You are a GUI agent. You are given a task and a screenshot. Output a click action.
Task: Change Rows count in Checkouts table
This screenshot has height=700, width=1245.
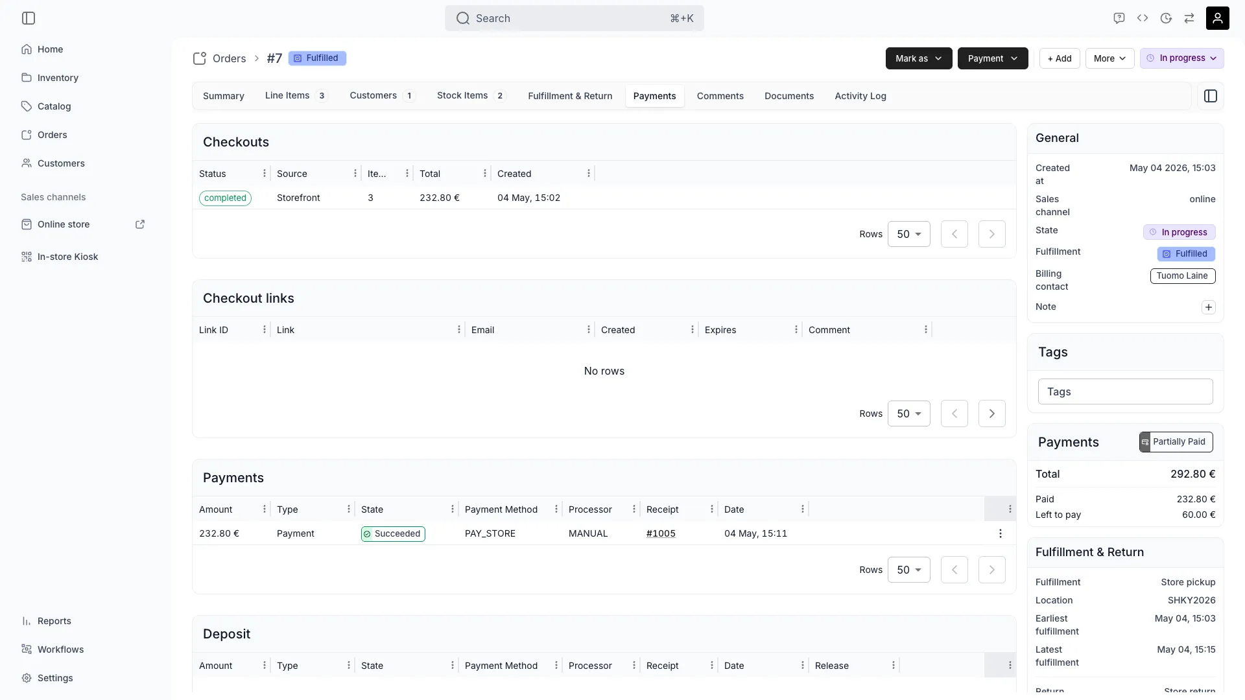click(x=908, y=234)
